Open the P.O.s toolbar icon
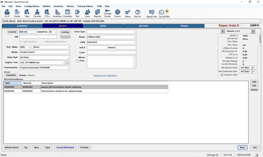 47,13
